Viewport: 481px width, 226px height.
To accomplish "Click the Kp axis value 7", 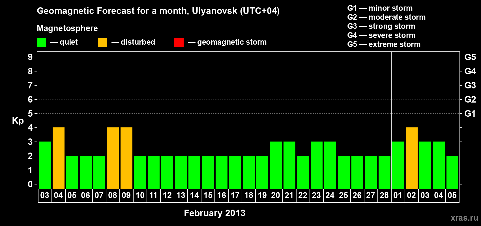I will click(x=30, y=85).
